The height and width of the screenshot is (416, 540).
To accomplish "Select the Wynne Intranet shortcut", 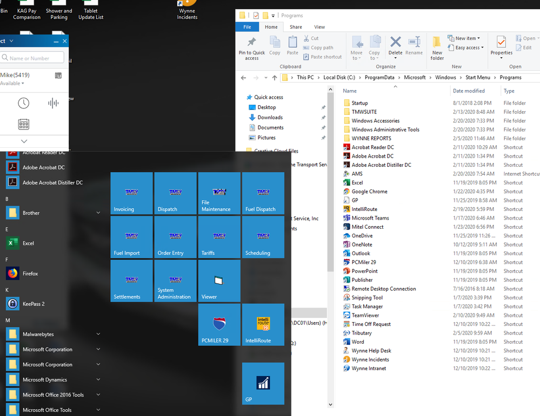I will (369, 368).
